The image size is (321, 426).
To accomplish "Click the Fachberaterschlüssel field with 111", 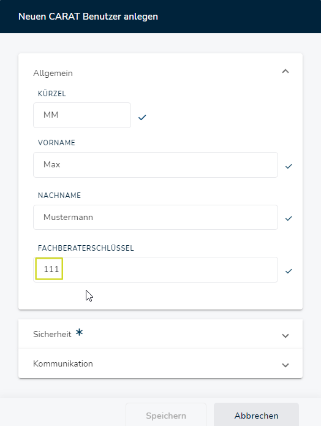I will pyautogui.click(x=156, y=270).
